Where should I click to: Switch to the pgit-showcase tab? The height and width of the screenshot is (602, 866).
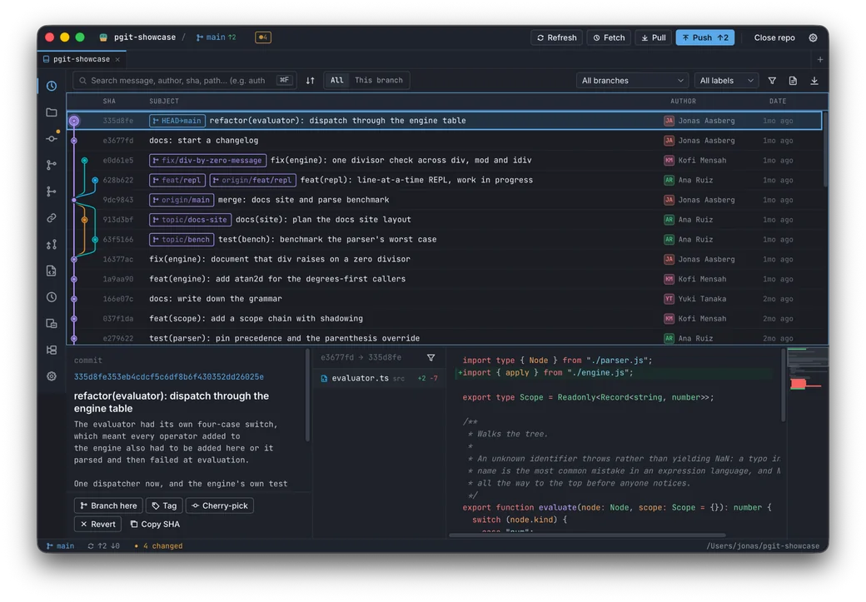pyautogui.click(x=82, y=59)
